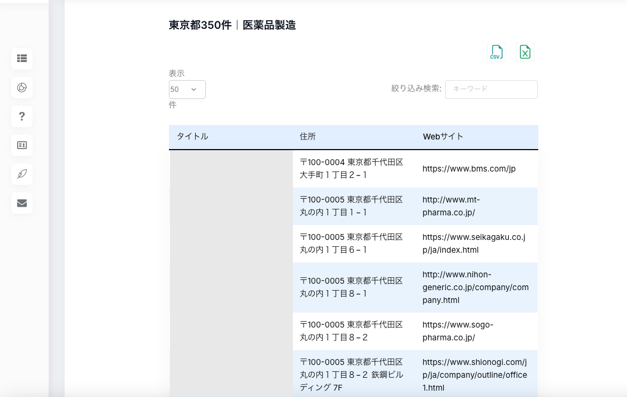This screenshot has height=397, width=627.
Task: Download the table as CSV
Action: point(496,52)
